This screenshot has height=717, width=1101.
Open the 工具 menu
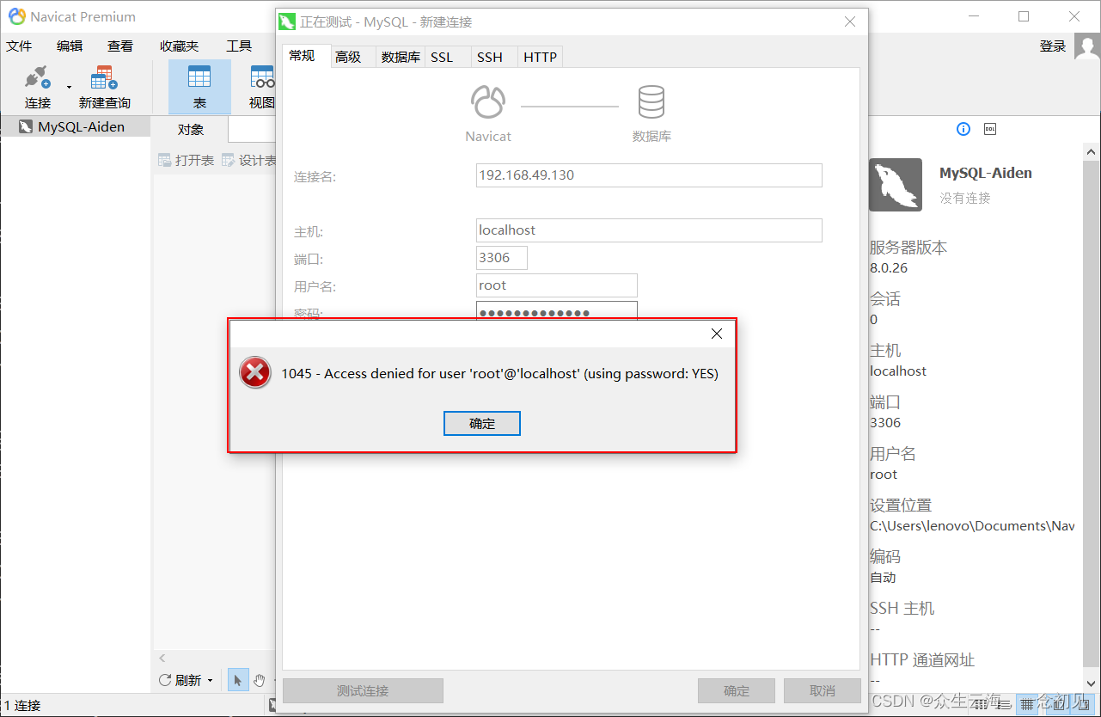click(x=239, y=46)
